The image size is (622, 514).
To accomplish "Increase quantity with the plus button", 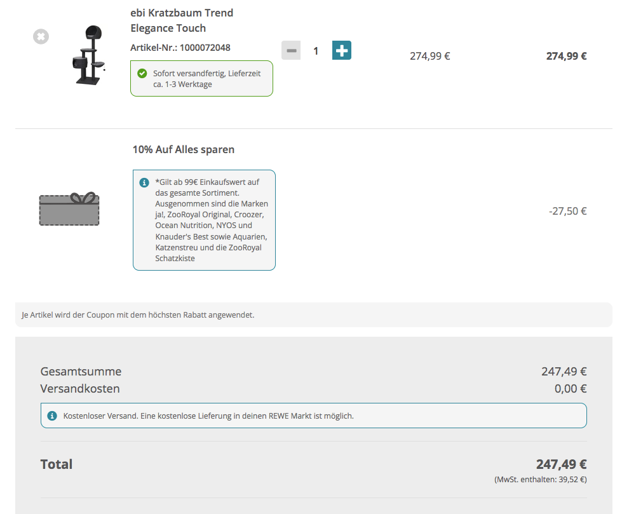I will point(342,50).
